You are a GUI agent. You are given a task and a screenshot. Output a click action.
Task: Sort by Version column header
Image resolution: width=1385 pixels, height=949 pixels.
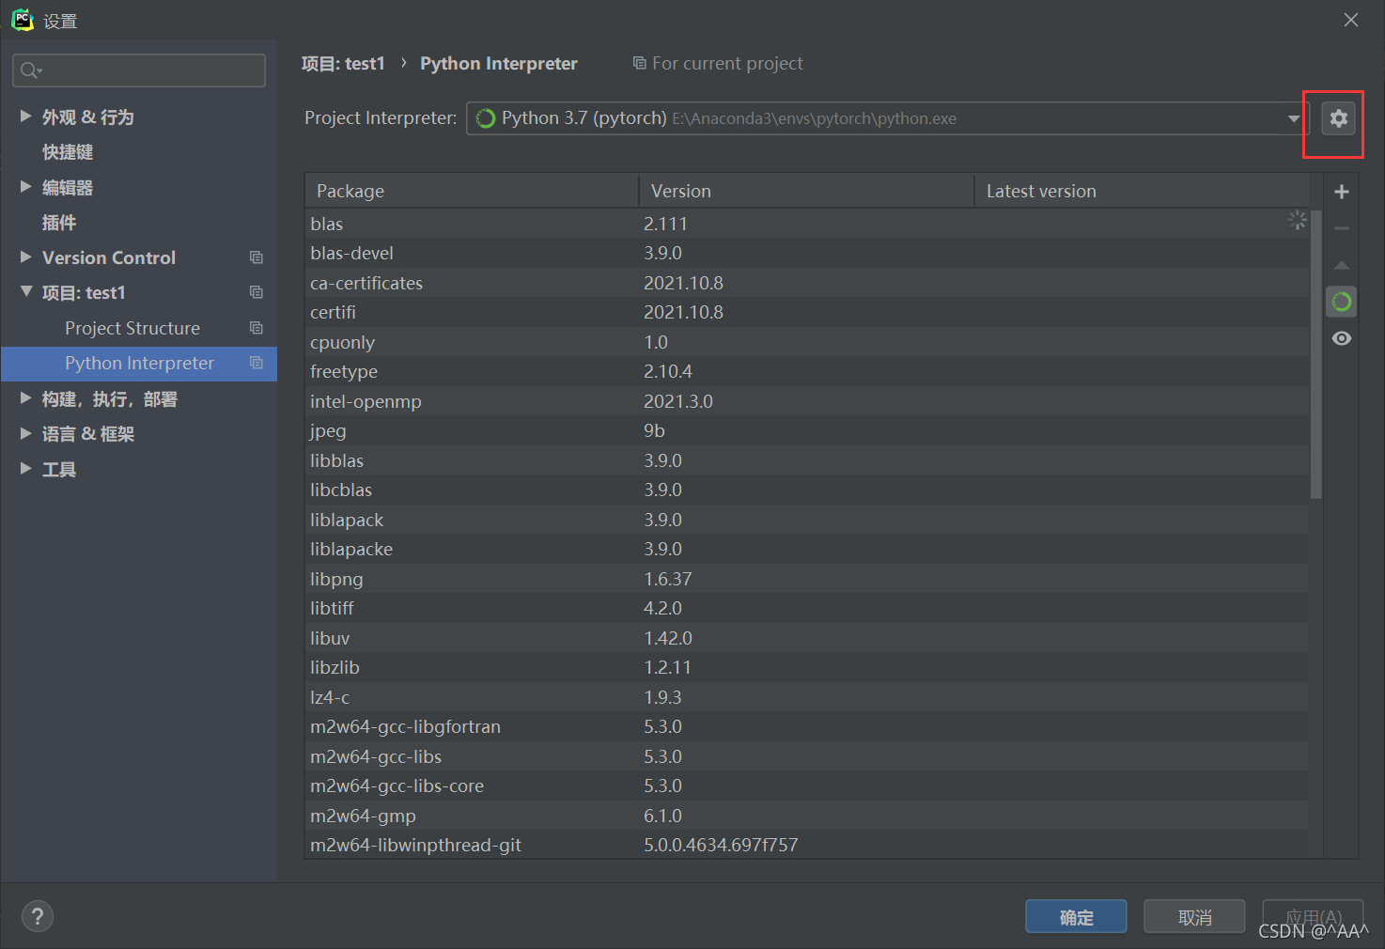coord(807,191)
